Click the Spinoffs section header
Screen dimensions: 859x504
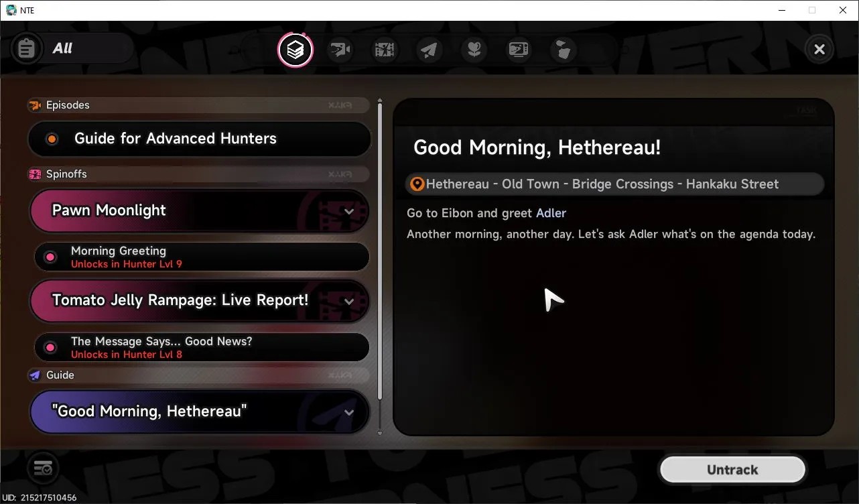(x=198, y=174)
